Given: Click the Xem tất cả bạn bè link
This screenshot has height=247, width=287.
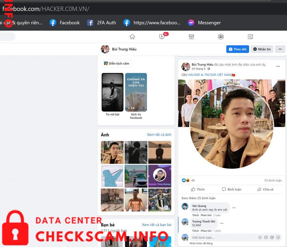Looking at the screenshot, I should point(156,225).
